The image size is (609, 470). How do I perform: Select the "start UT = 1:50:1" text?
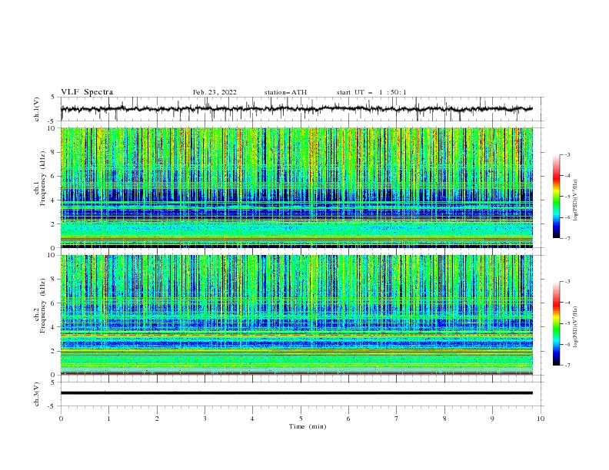point(371,92)
